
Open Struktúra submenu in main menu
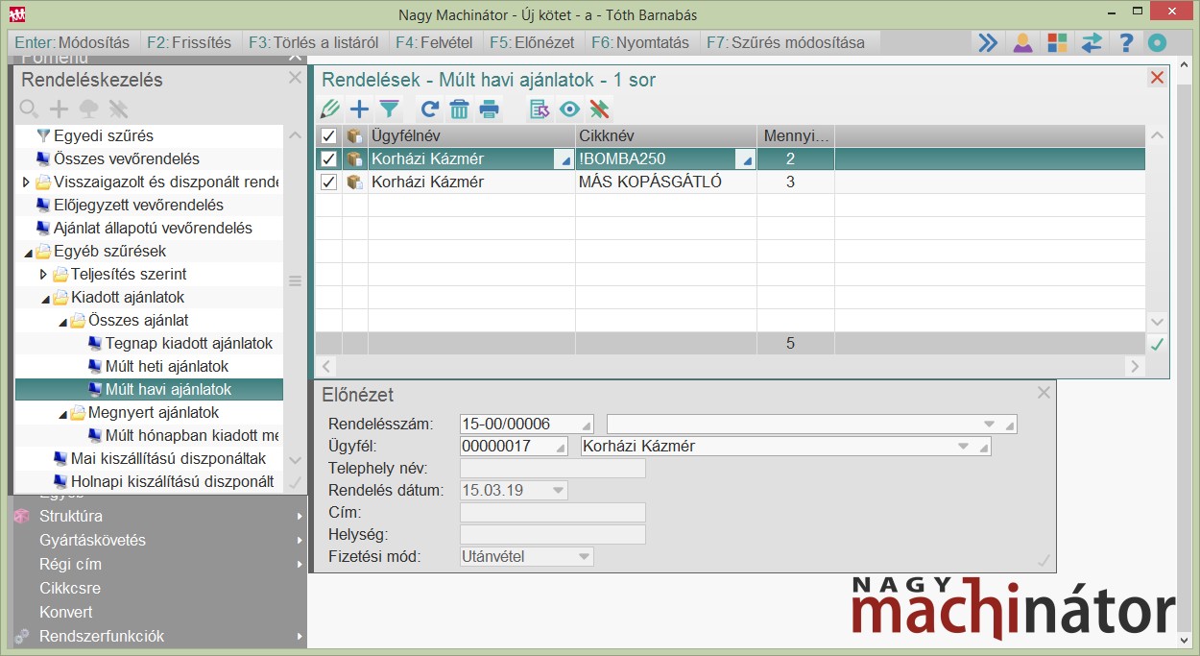pos(158,517)
